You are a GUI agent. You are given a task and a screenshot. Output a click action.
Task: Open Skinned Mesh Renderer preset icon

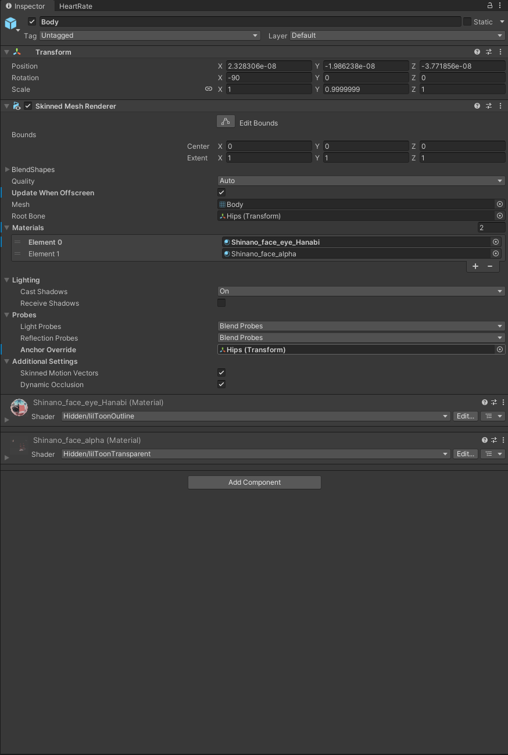pyautogui.click(x=489, y=106)
